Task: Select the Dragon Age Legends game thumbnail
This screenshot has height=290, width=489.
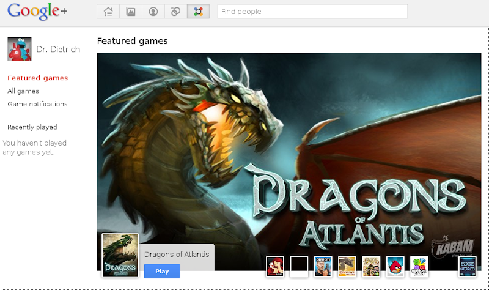Action: tap(347, 266)
